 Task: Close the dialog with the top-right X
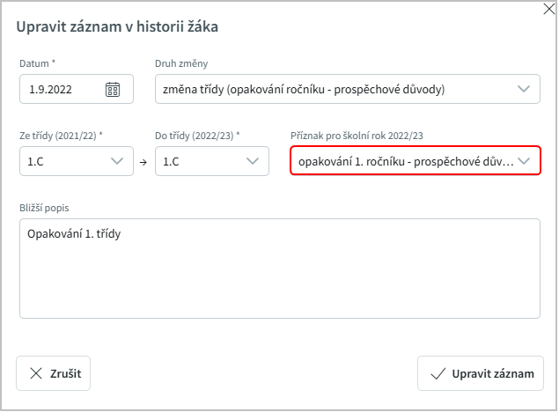click(550, 9)
